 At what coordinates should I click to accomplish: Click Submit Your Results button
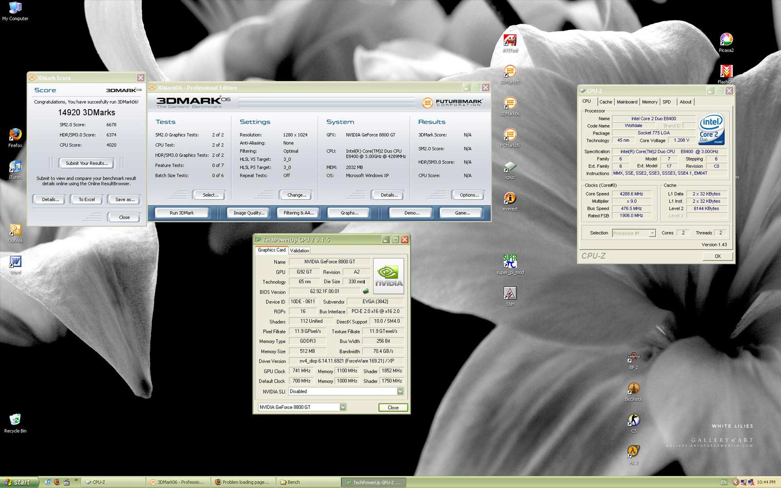(x=87, y=163)
